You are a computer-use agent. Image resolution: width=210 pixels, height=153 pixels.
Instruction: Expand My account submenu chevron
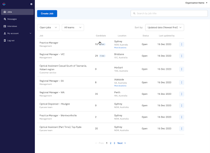tap(30, 33)
